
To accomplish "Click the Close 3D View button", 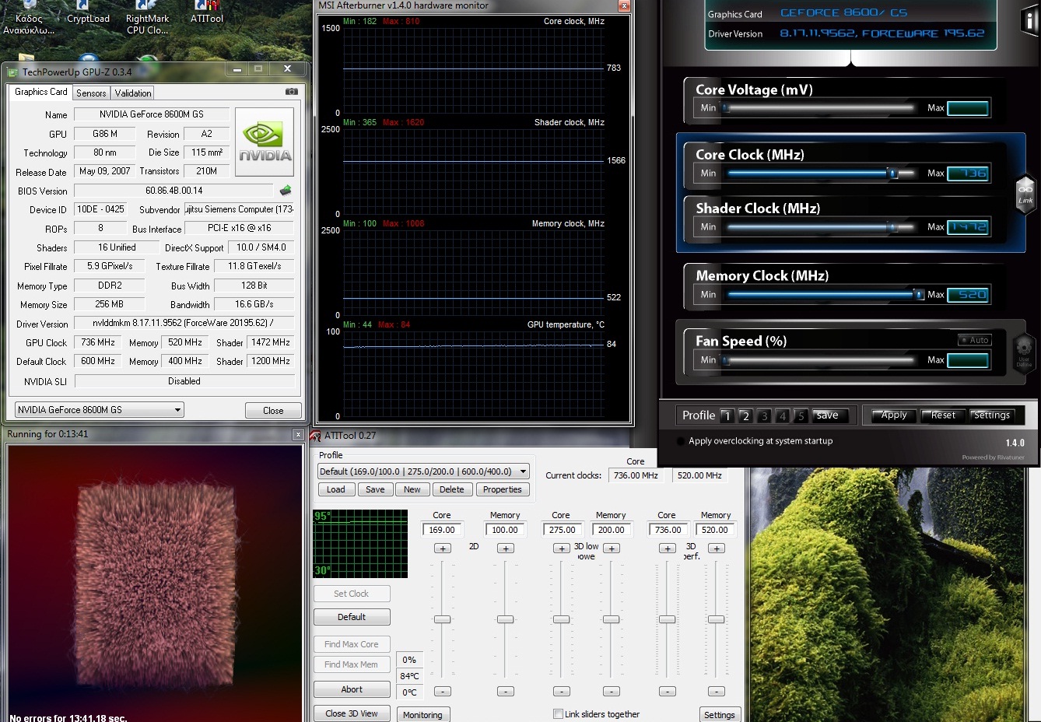I will (x=352, y=713).
